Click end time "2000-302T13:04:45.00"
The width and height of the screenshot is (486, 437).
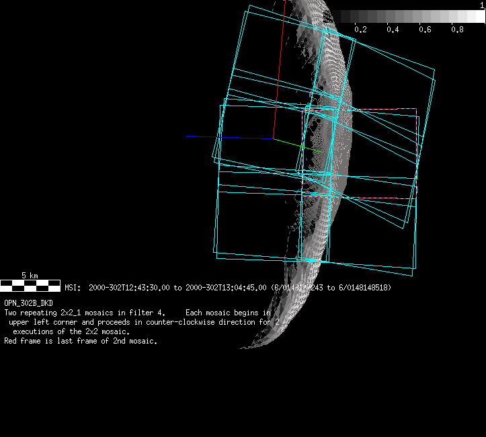coord(226,288)
